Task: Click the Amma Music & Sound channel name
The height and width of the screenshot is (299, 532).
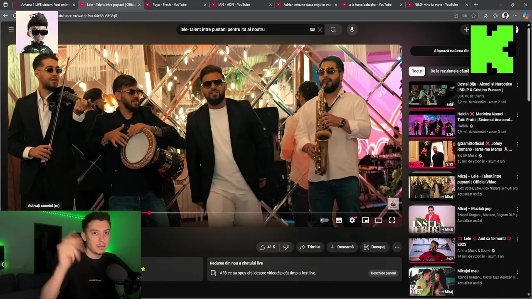Action: tap(474, 251)
